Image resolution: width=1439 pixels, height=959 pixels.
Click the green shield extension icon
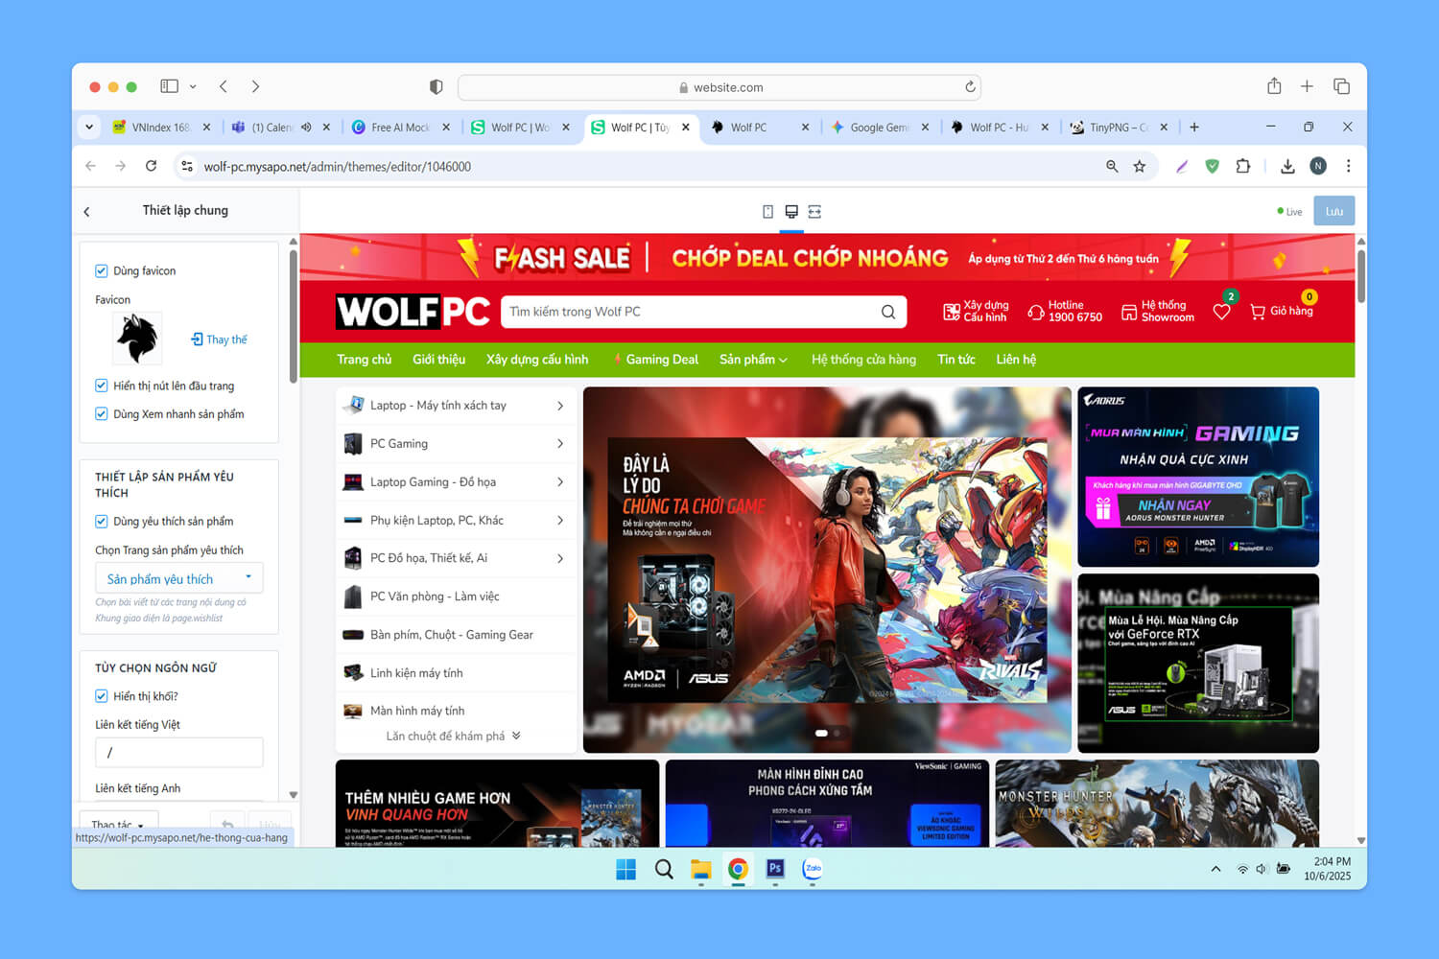click(x=1213, y=166)
